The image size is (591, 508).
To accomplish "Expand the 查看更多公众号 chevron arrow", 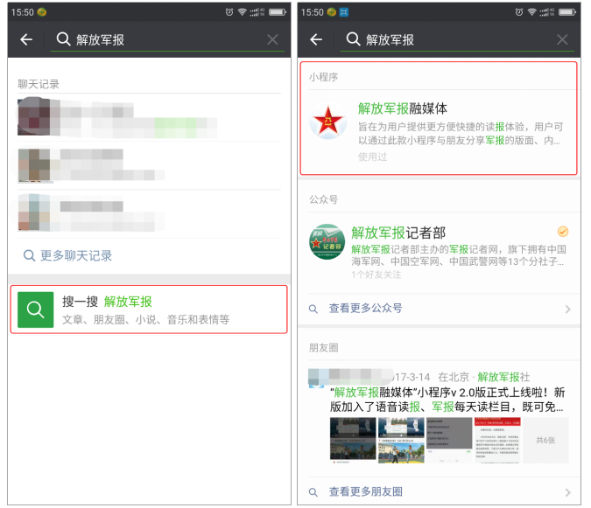I will click(567, 309).
